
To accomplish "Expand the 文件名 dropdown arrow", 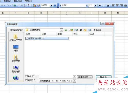I will tap(74, 77).
